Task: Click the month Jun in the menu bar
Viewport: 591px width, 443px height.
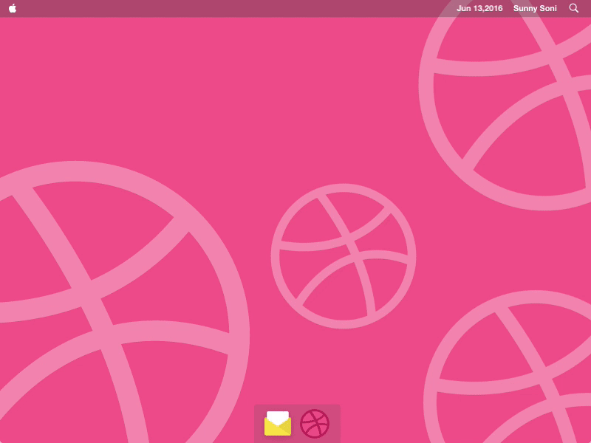Action: point(464,8)
